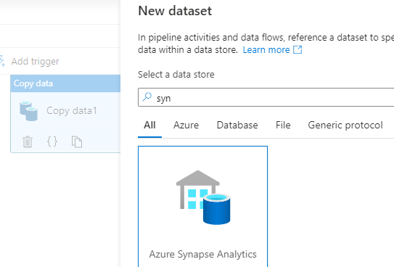The image size is (394, 267).
Task: Click the Azure Synapse Analytics warehouse icon
Action: click(x=203, y=197)
